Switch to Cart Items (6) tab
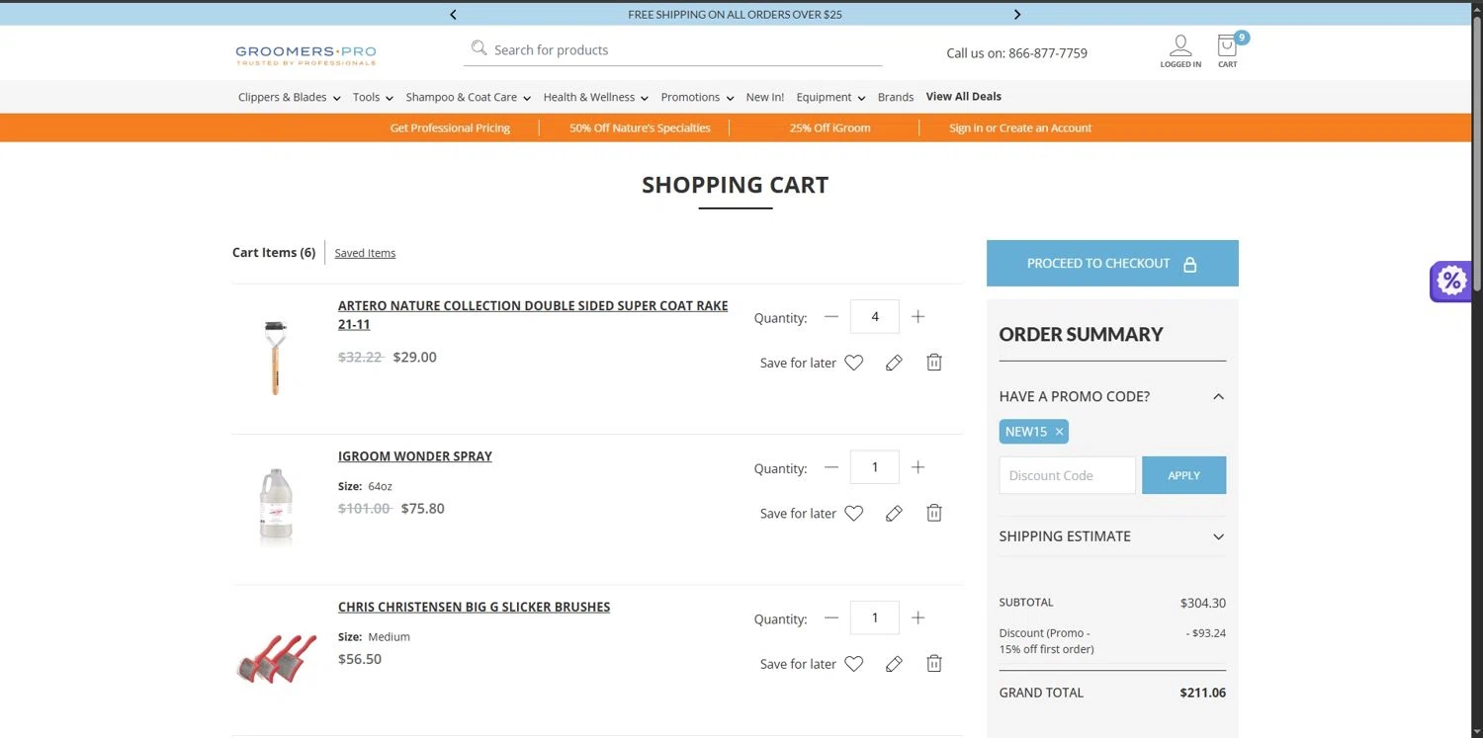1483x738 pixels. pos(274,253)
